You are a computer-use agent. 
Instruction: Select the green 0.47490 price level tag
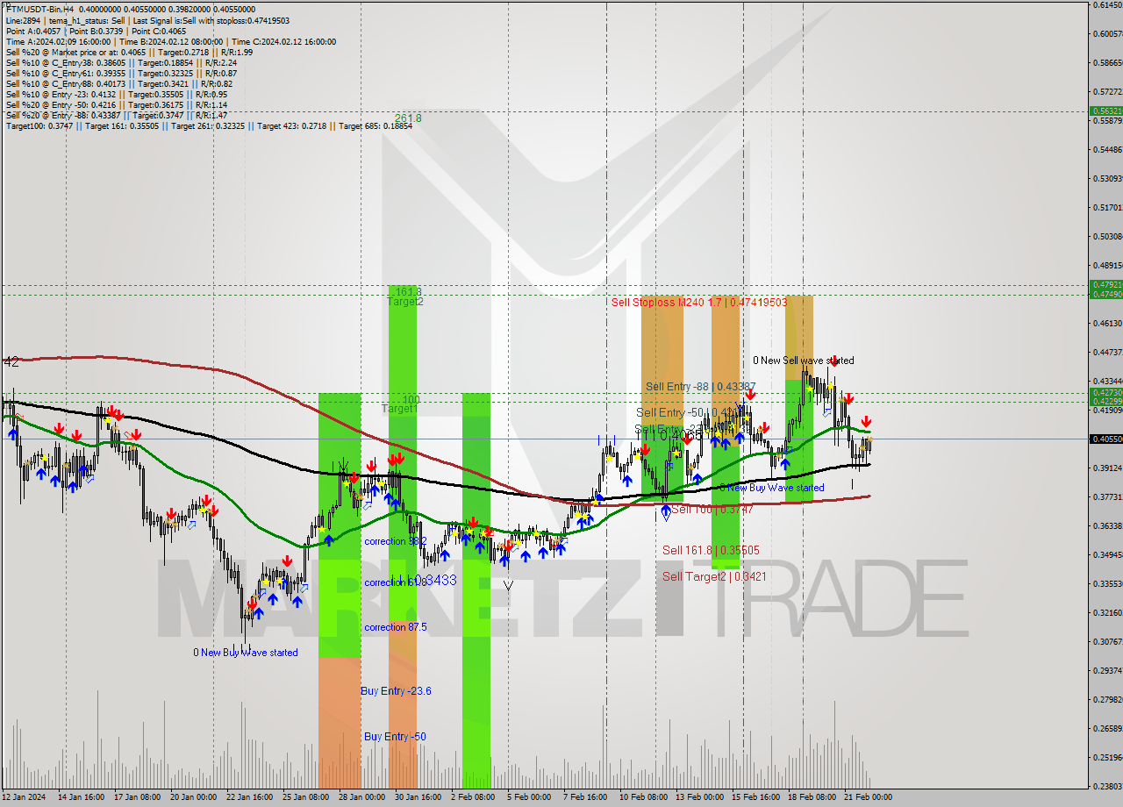(1105, 294)
